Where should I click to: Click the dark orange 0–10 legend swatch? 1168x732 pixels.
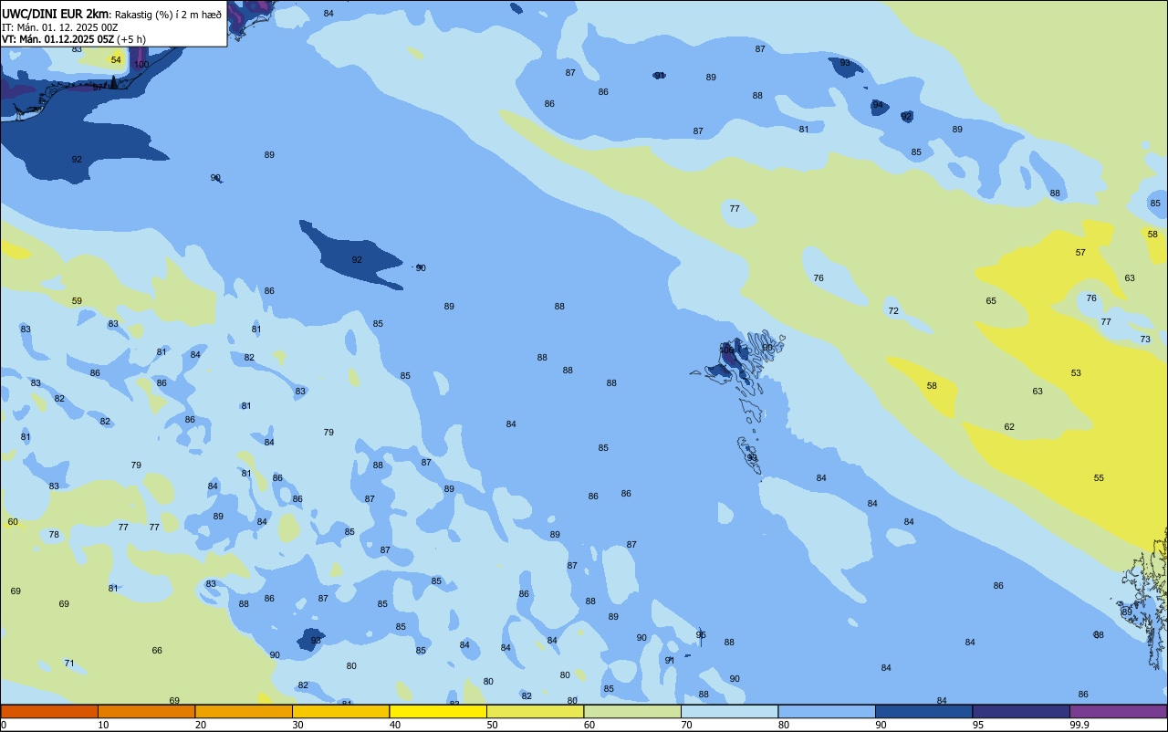coord(49,711)
